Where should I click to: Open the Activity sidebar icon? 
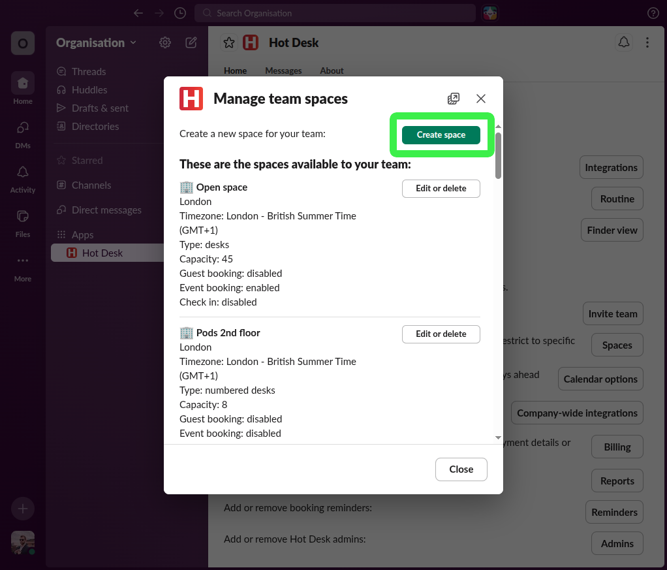click(22, 172)
